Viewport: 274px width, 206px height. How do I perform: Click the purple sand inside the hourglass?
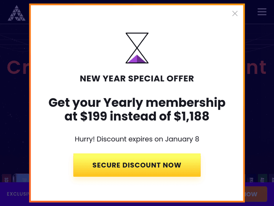coord(137,59)
